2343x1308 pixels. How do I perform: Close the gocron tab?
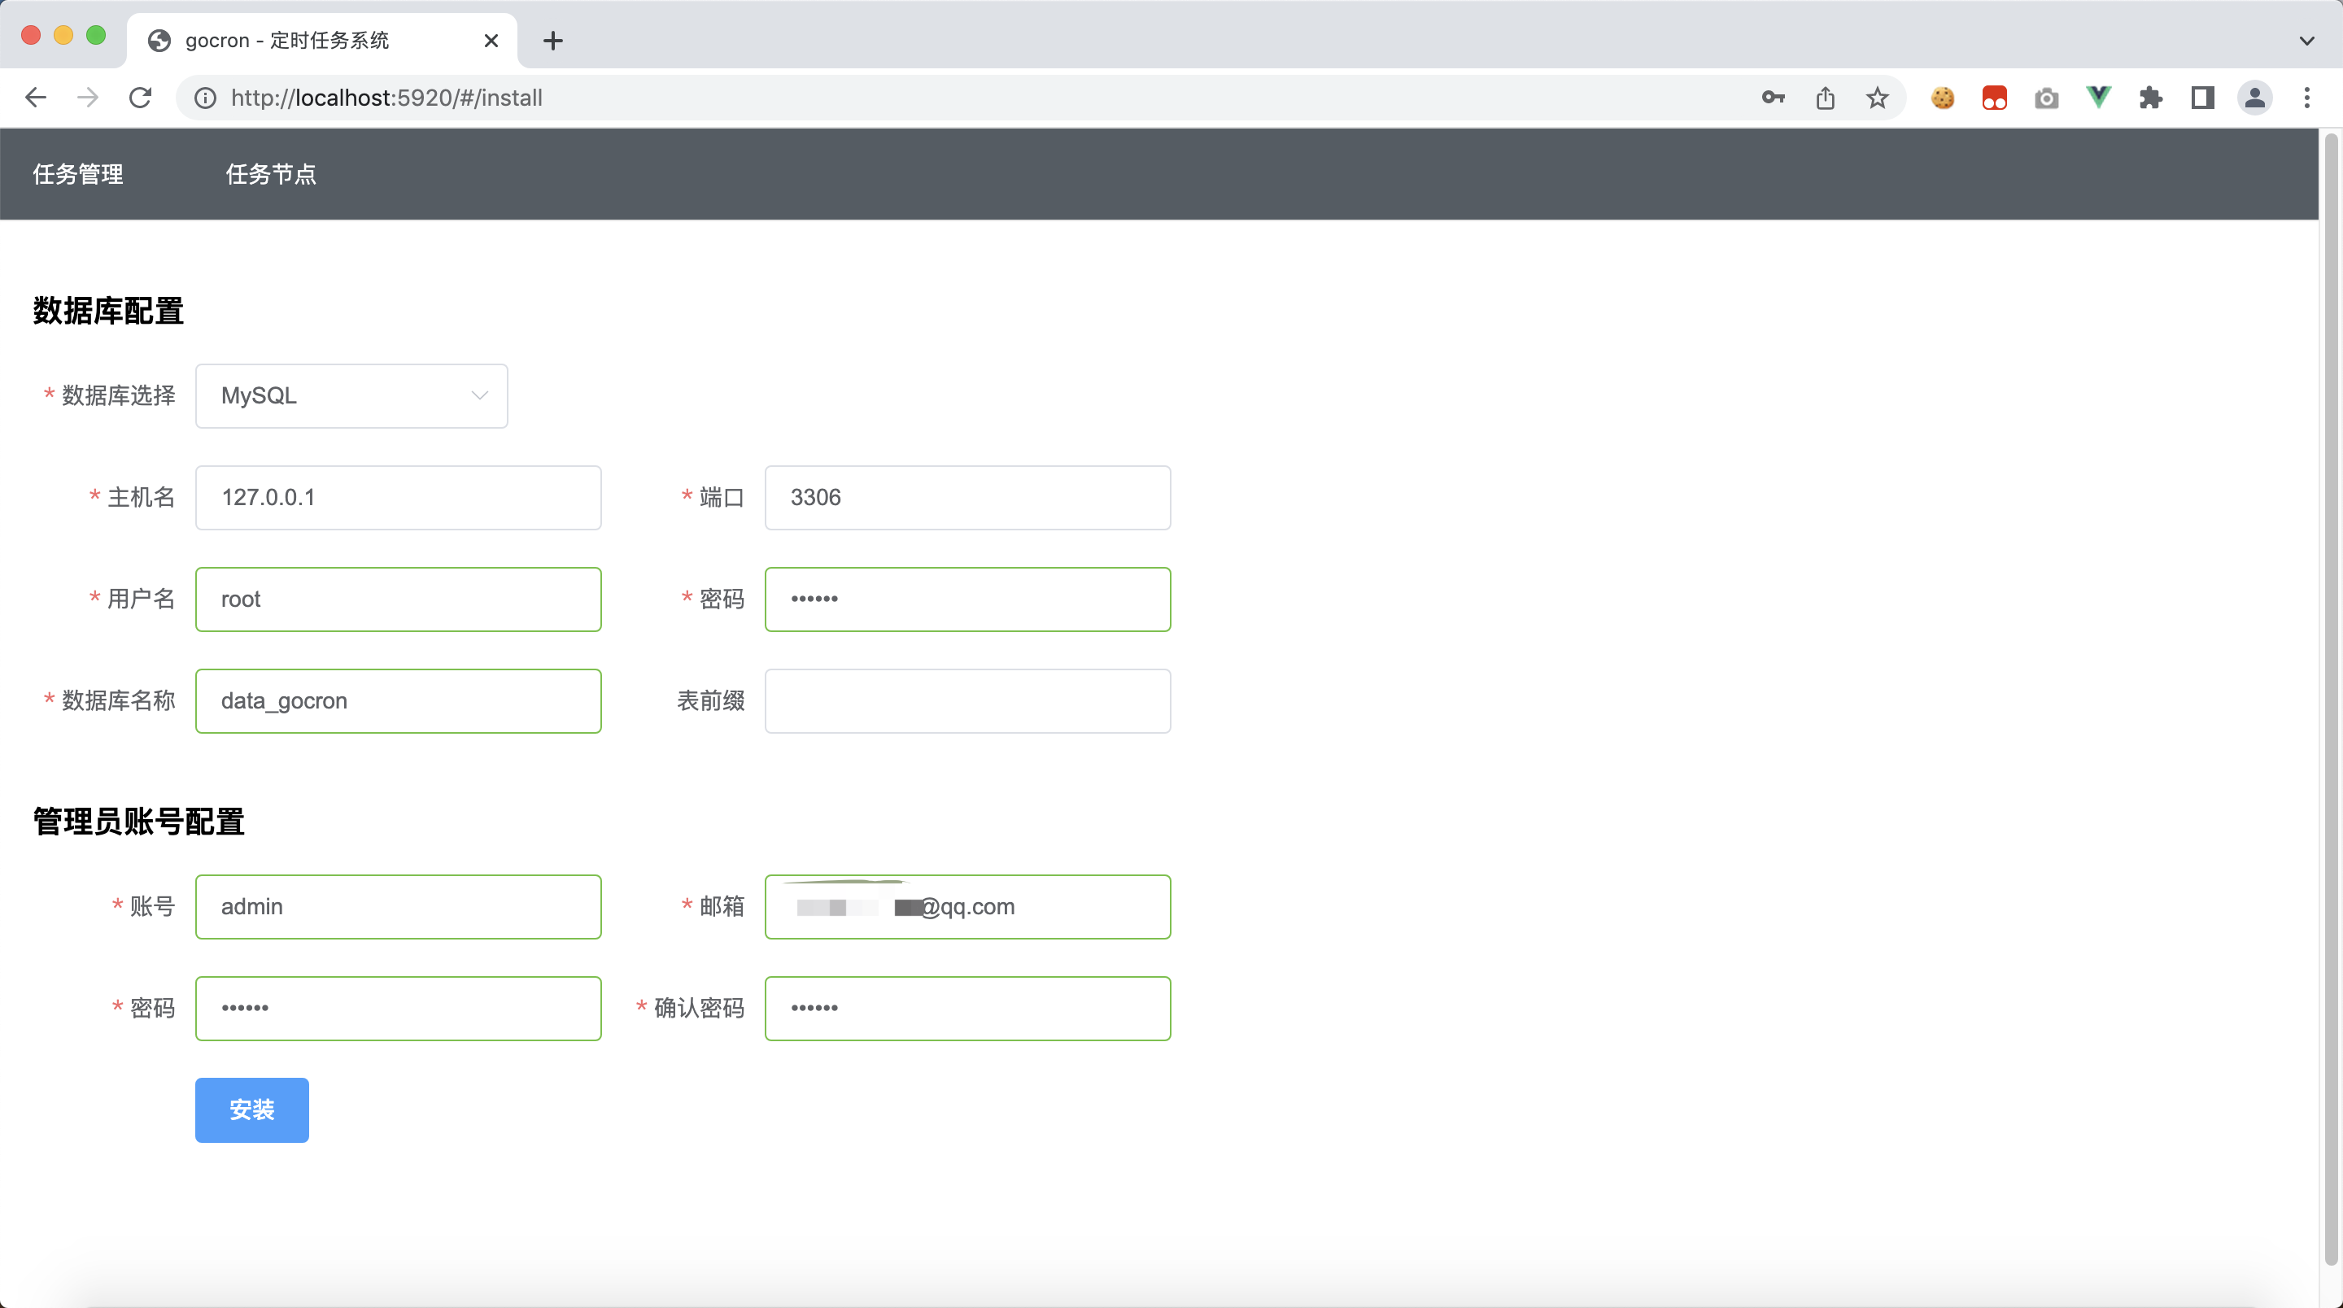(491, 40)
